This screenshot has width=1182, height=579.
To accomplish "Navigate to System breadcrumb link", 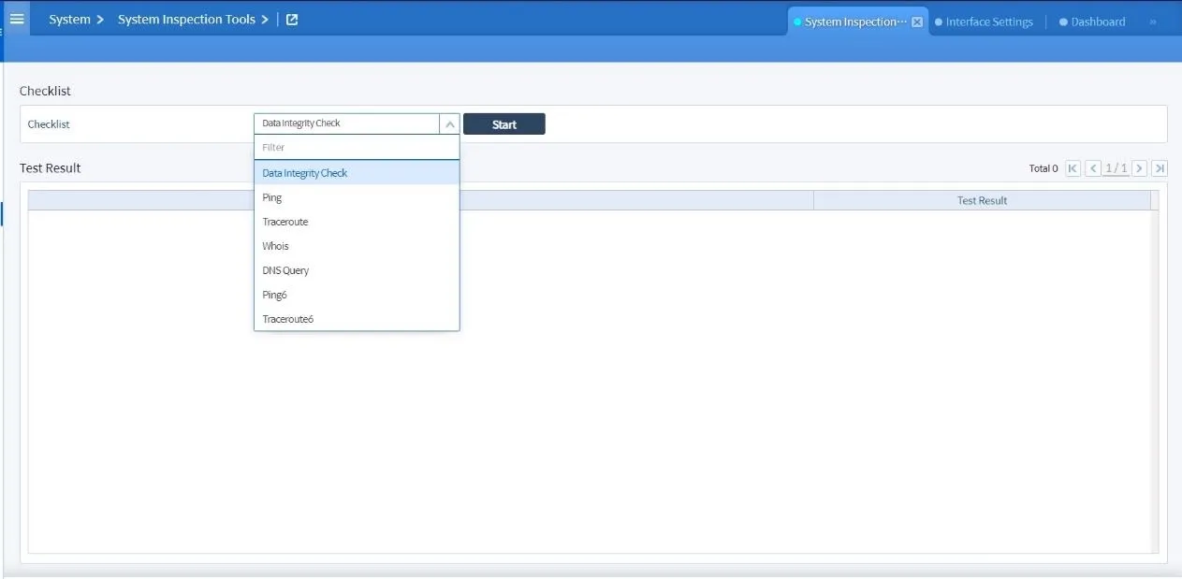I will (x=69, y=19).
